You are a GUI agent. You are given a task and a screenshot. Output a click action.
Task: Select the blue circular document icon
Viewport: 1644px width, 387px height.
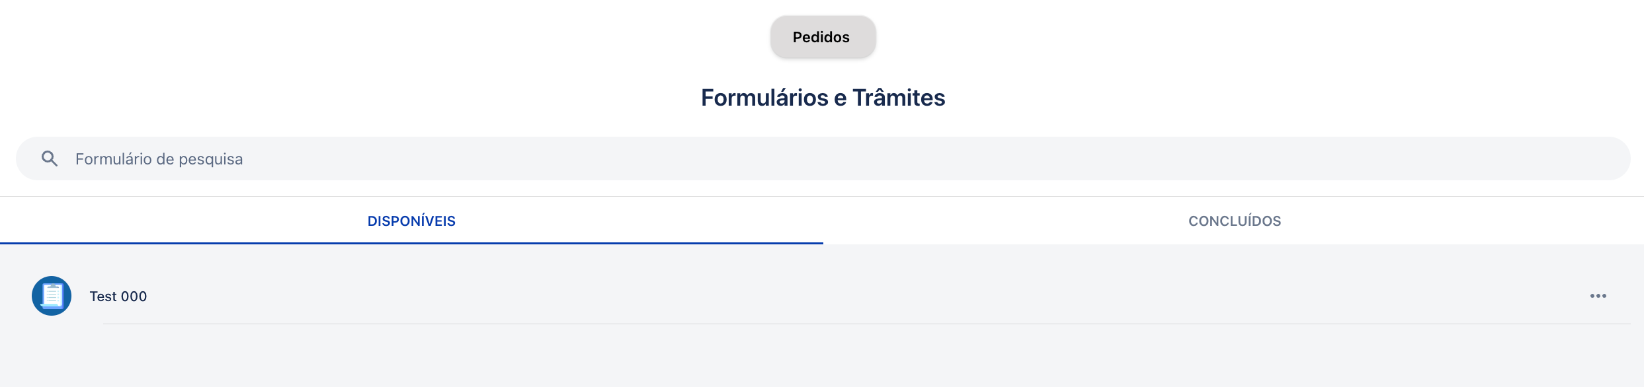(x=52, y=296)
